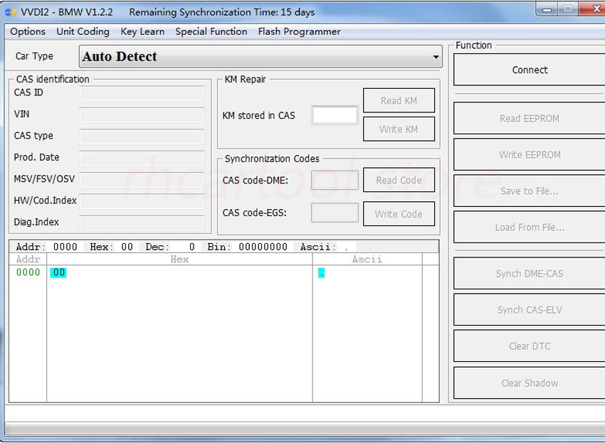The width and height of the screenshot is (605, 443).
Task: Click the 0000 address row label
Action: pos(28,272)
